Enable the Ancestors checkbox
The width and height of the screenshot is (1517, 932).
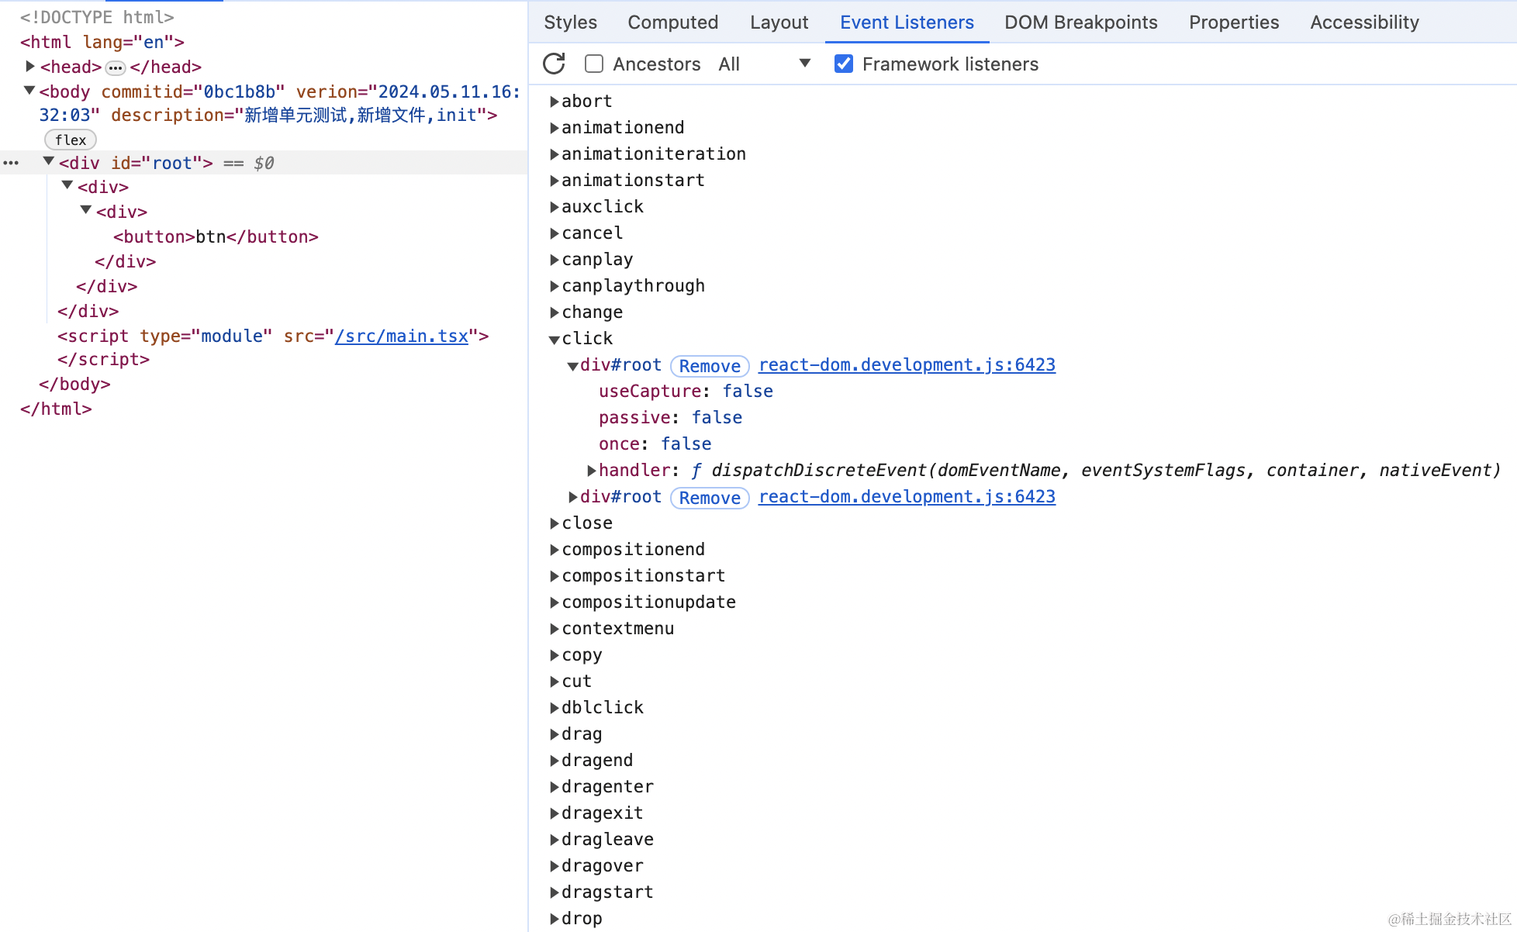(x=594, y=64)
